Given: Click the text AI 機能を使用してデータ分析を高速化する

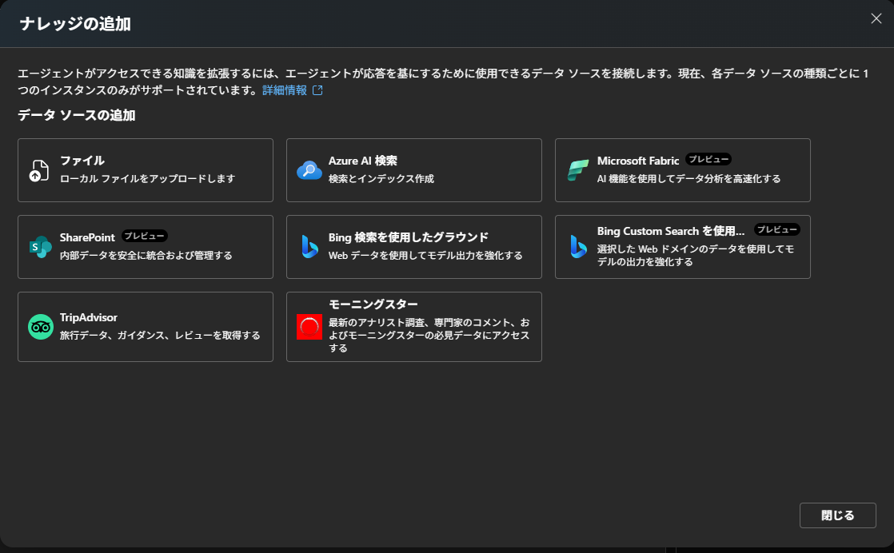Looking at the screenshot, I should tap(688, 179).
